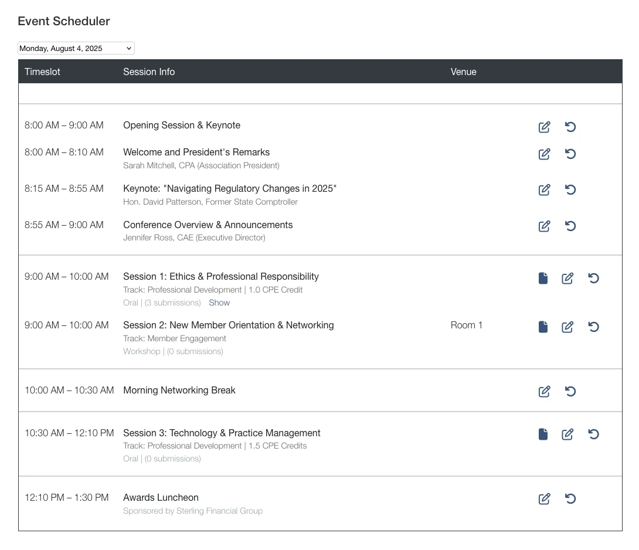
Task: Revert changes to Opening Session & Keynote
Action: (570, 127)
